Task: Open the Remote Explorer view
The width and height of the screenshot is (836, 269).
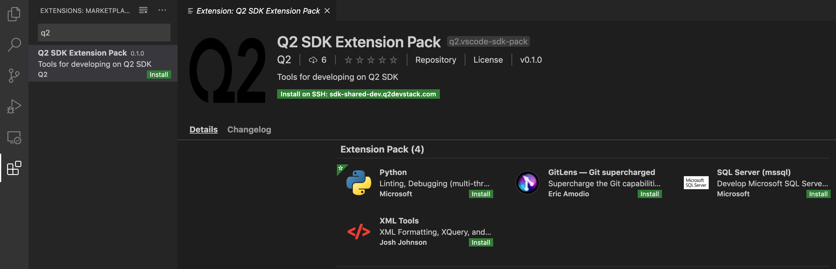Action: coord(14,137)
